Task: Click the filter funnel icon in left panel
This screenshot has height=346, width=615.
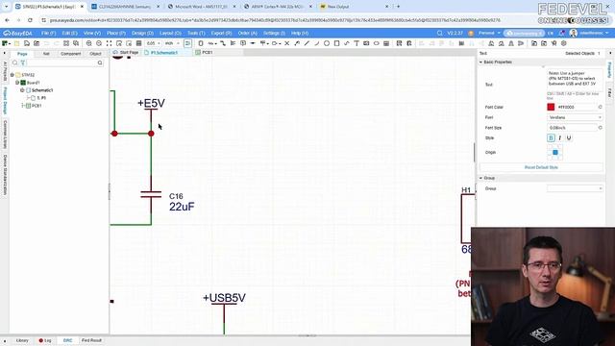Action: (23, 62)
